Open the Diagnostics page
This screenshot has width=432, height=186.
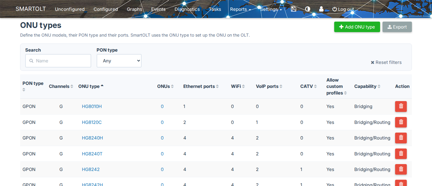(x=187, y=9)
